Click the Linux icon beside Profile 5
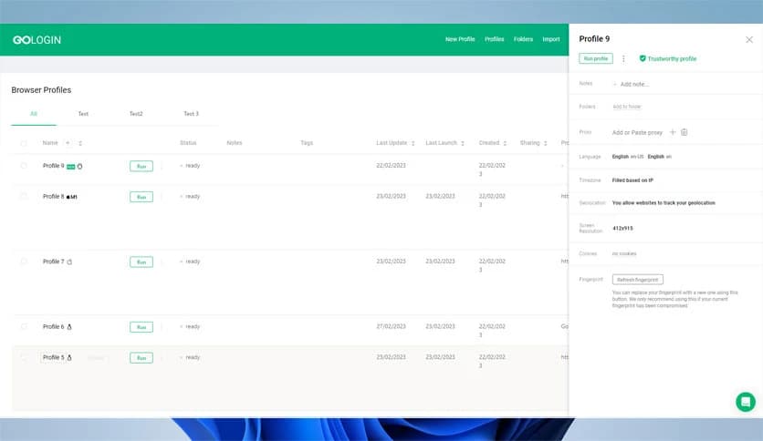The height and width of the screenshot is (441, 763). [x=69, y=357]
